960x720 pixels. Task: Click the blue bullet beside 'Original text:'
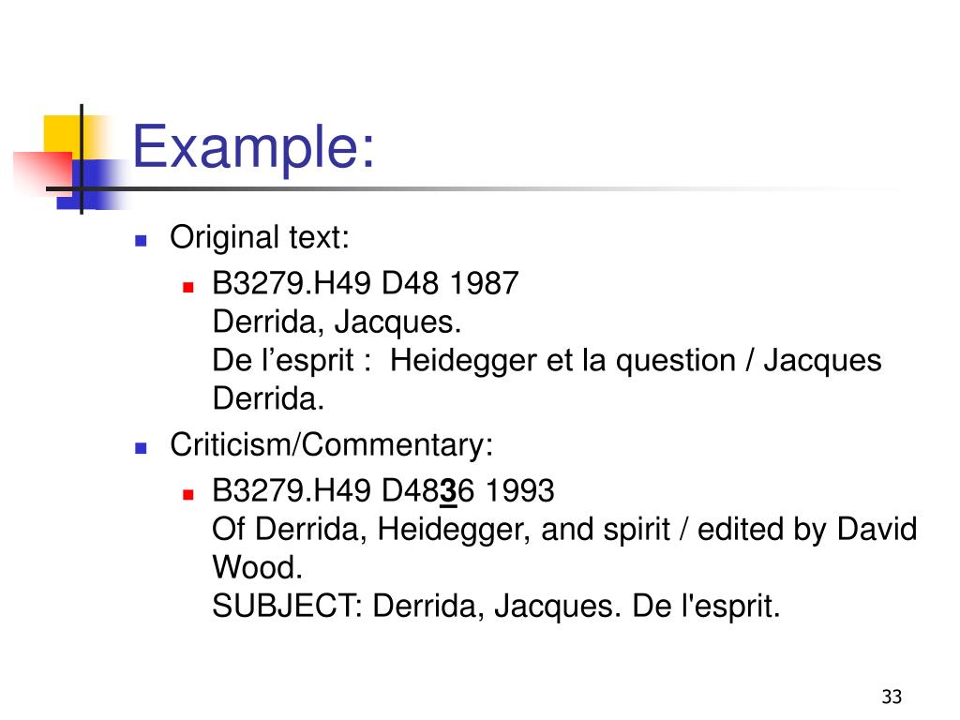[141, 241]
